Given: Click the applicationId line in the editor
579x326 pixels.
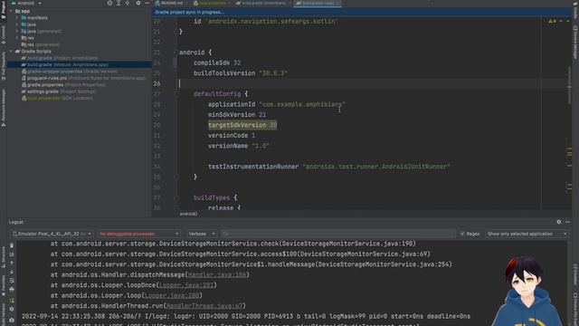Looking at the screenshot, I should 277,105.
